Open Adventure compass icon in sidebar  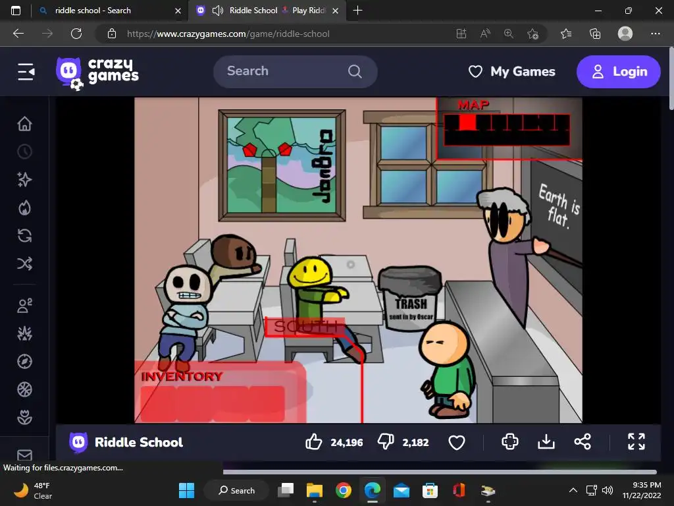coord(24,362)
